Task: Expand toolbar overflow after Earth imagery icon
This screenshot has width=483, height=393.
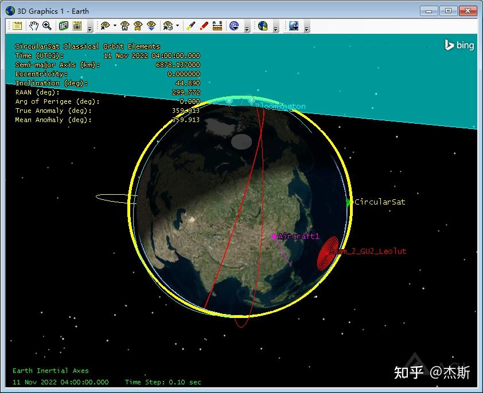Action: (276, 27)
